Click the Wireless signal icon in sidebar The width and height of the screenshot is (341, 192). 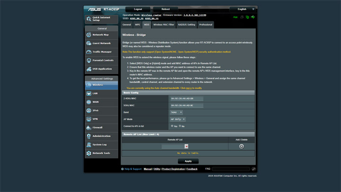click(x=89, y=85)
